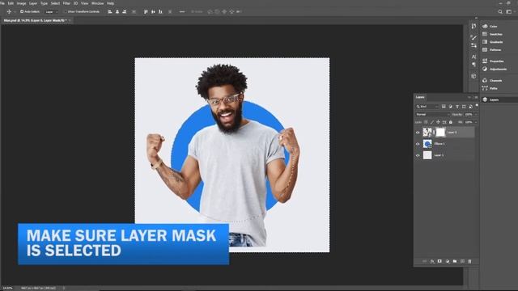The height and width of the screenshot is (291, 518).
Task: Create a new group folder icon
Action: (x=455, y=261)
